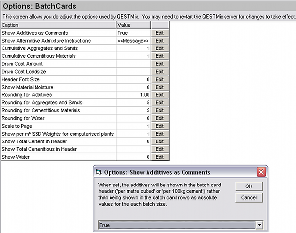This screenshot has height=233, width=296.
Task: Select the Value column header
Action: click(x=133, y=25)
